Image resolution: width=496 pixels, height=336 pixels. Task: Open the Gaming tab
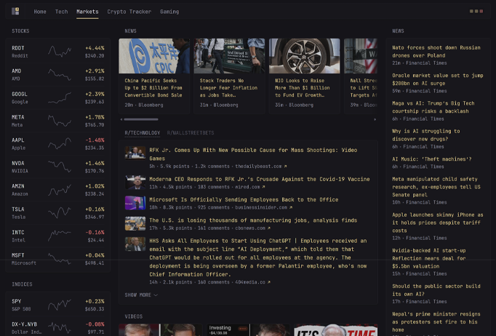pos(169,12)
